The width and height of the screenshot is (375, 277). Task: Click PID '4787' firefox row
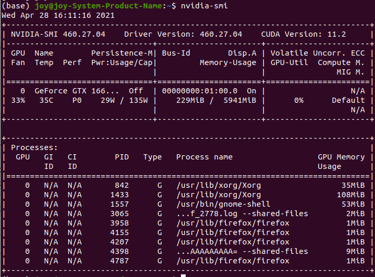click(x=120, y=261)
